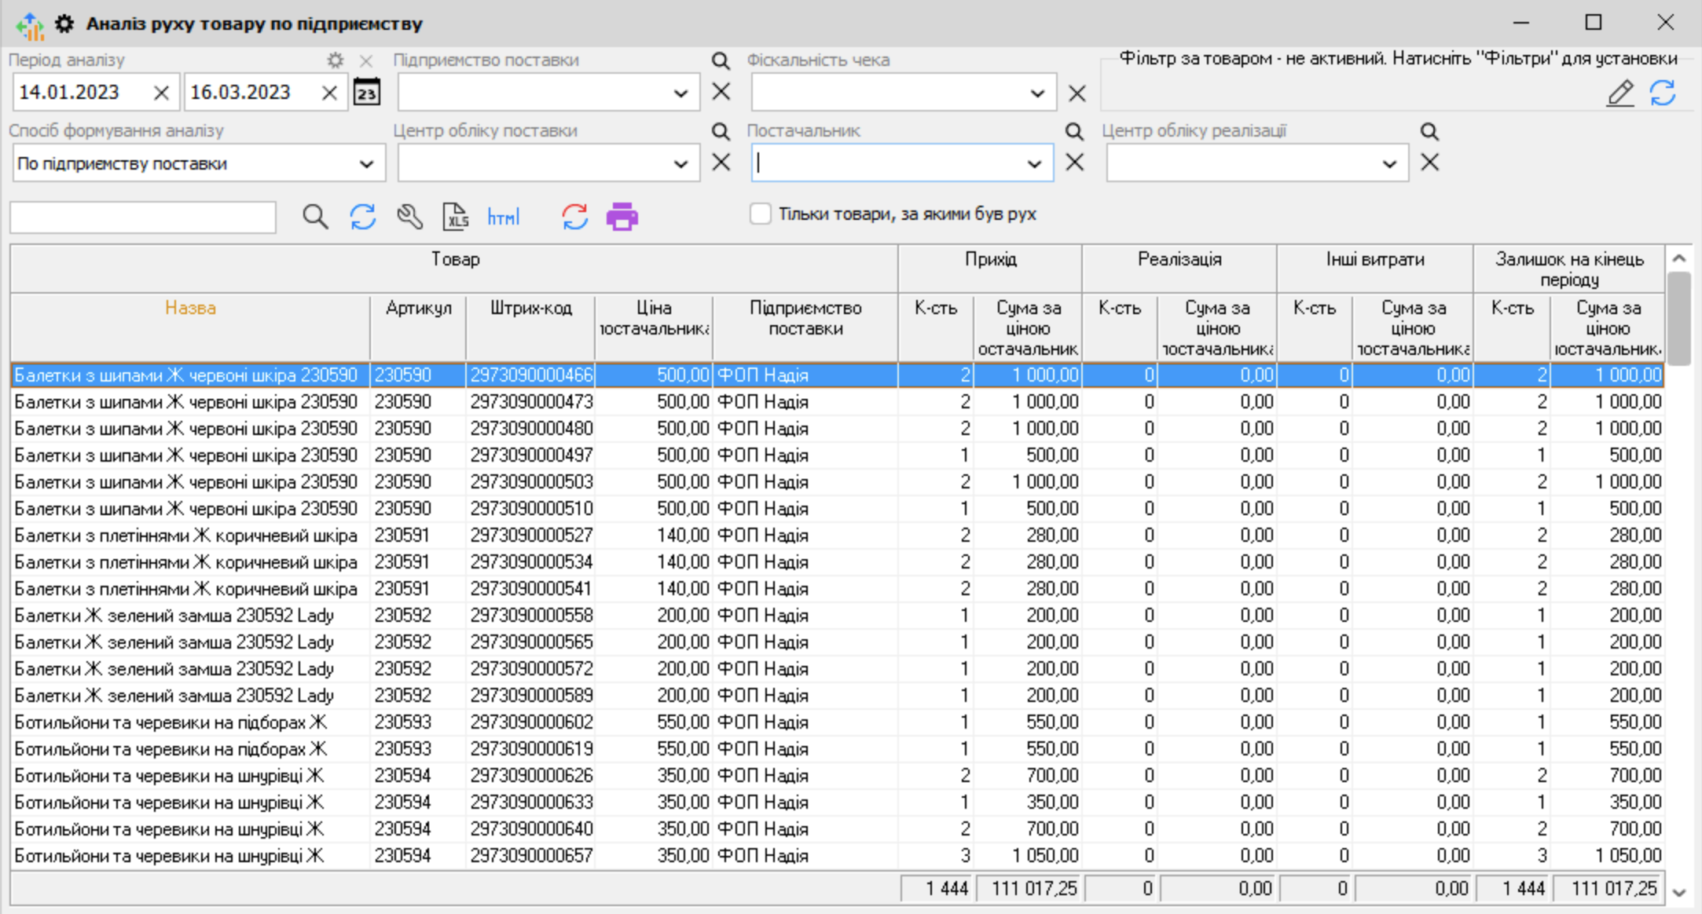Open the wrench settings tool
This screenshot has height=914, width=1702.
(x=409, y=217)
